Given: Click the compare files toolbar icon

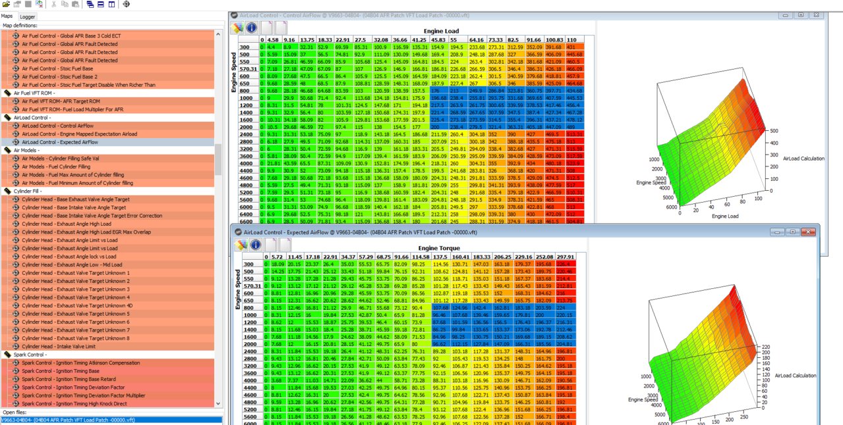Looking at the screenshot, I should [x=39, y=4].
